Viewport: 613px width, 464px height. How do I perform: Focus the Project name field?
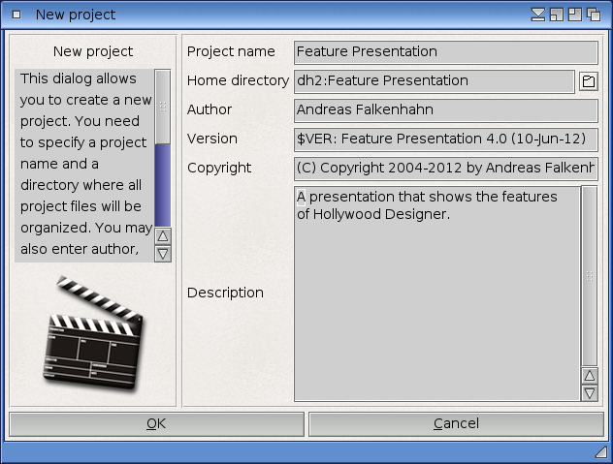click(x=445, y=52)
